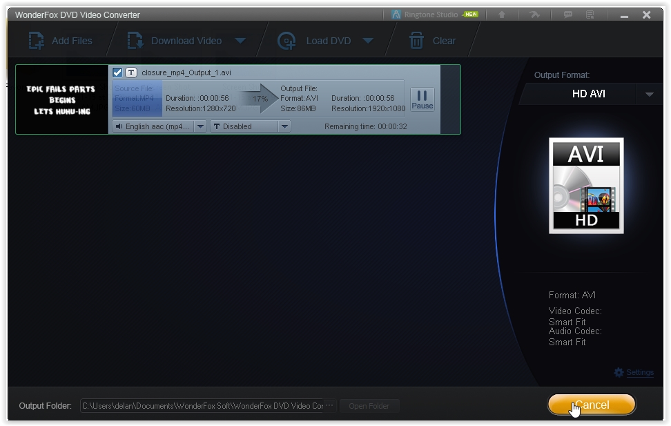The image size is (671, 426).
Task: Minimize the WonderFox window
Action: coord(624,15)
